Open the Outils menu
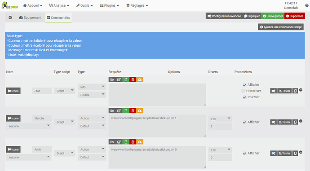310x171 pixels. [84, 5]
